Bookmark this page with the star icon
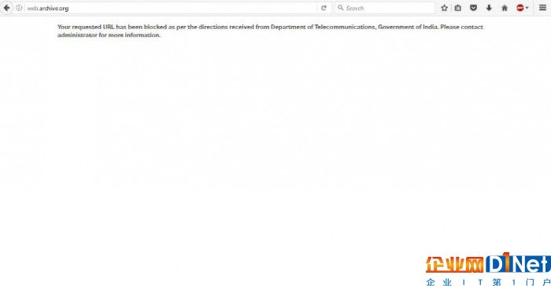551x286 pixels. (x=444, y=8)
